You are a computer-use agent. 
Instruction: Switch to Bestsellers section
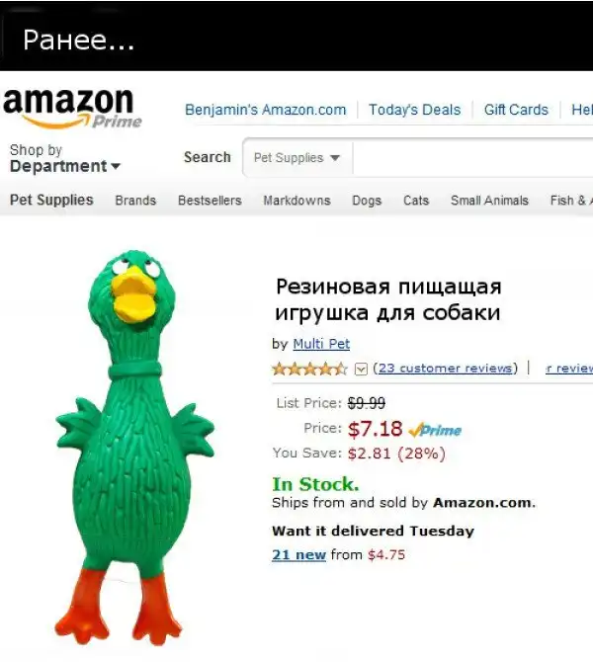coord(210,201)
